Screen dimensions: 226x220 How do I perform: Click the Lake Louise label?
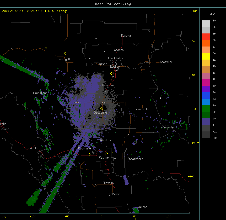tap(5, 126)
